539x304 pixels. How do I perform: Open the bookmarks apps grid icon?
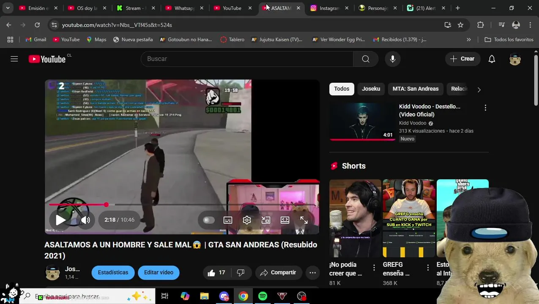(10, 39)
